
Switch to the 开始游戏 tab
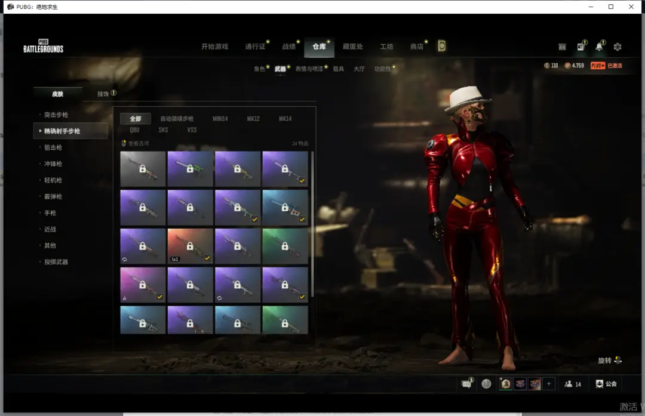214,47
